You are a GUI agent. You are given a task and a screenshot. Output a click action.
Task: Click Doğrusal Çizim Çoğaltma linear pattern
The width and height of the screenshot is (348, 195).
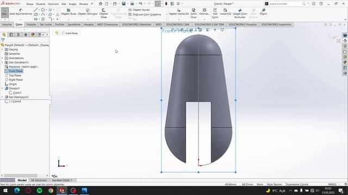pos(145,15)
